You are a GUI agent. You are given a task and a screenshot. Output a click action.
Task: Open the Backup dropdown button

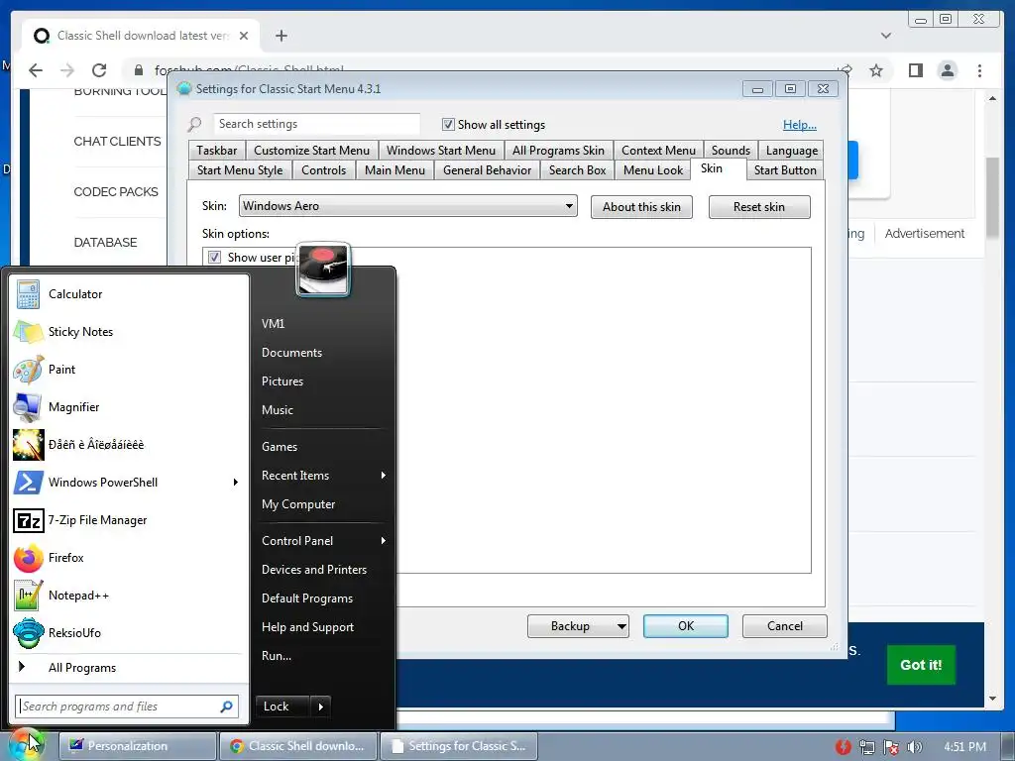tap(578, 626)
